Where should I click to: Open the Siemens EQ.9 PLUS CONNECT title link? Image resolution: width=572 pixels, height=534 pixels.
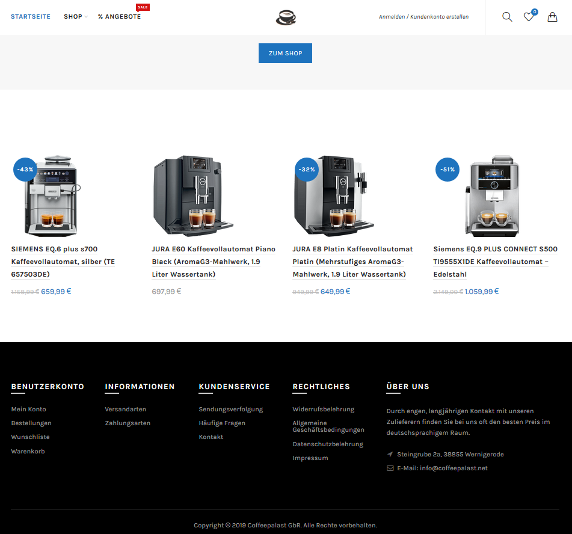[496, 262]
